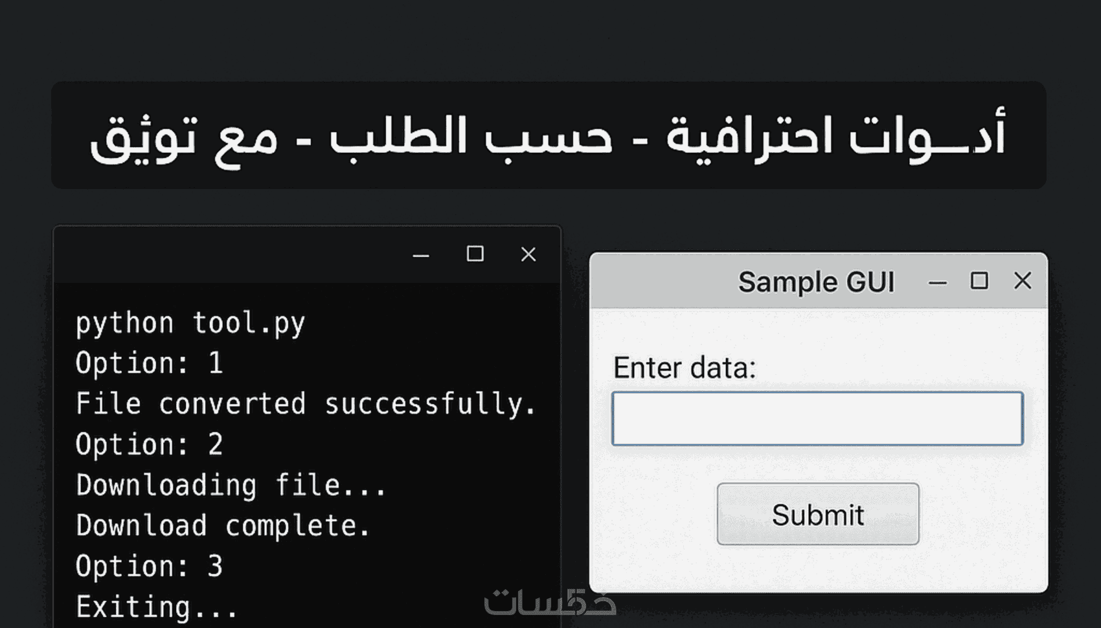
Task: Click the "Exiting..." terminal line
Action: click(157, 607)
